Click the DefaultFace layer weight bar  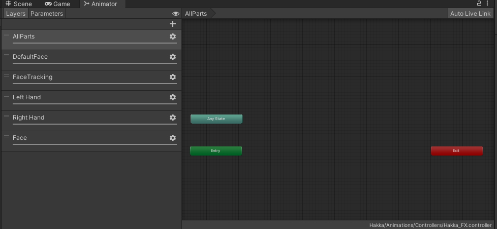(95, 63)
